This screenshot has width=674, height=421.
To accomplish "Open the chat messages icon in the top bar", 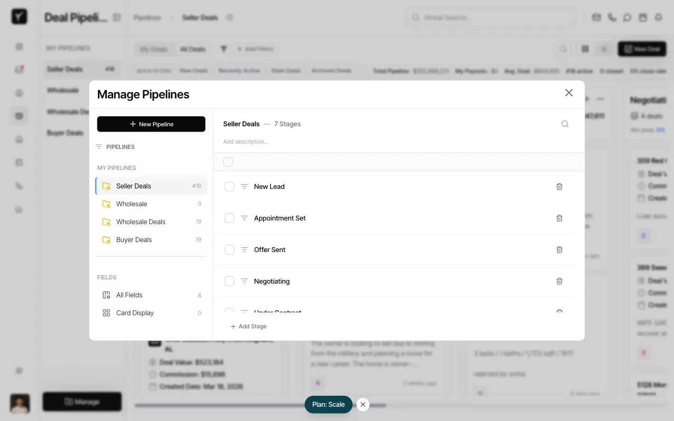I will coord(627,17).
